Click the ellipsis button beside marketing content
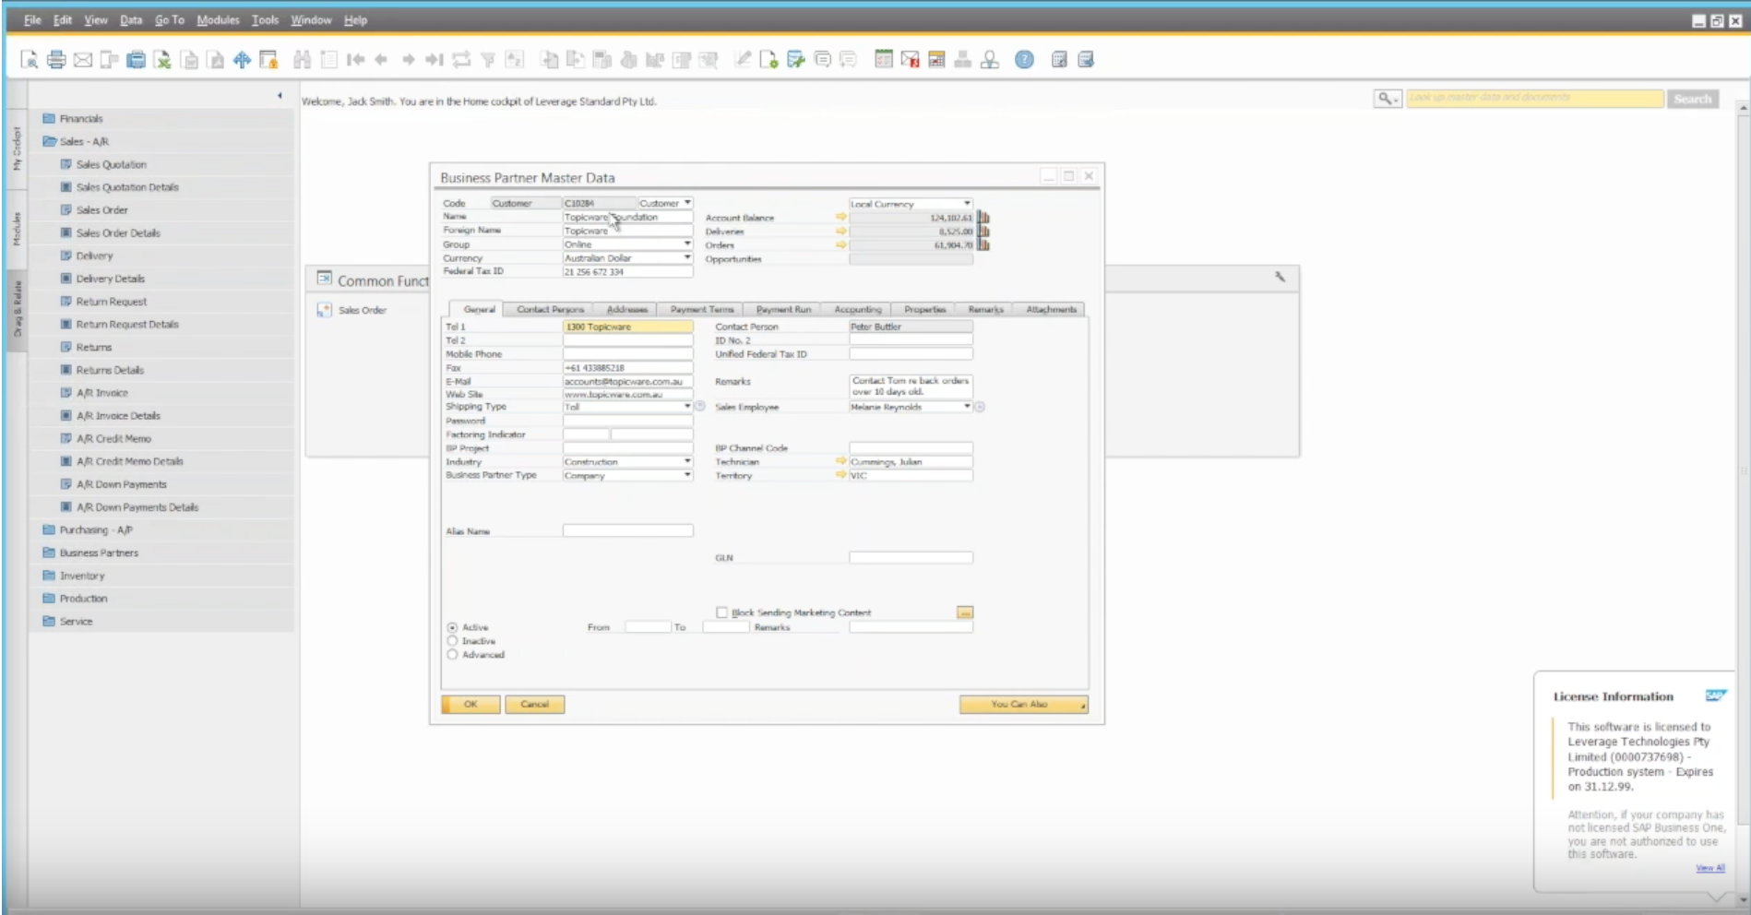Viewport: 1751px width, 915px height. (x=965, y=612)
